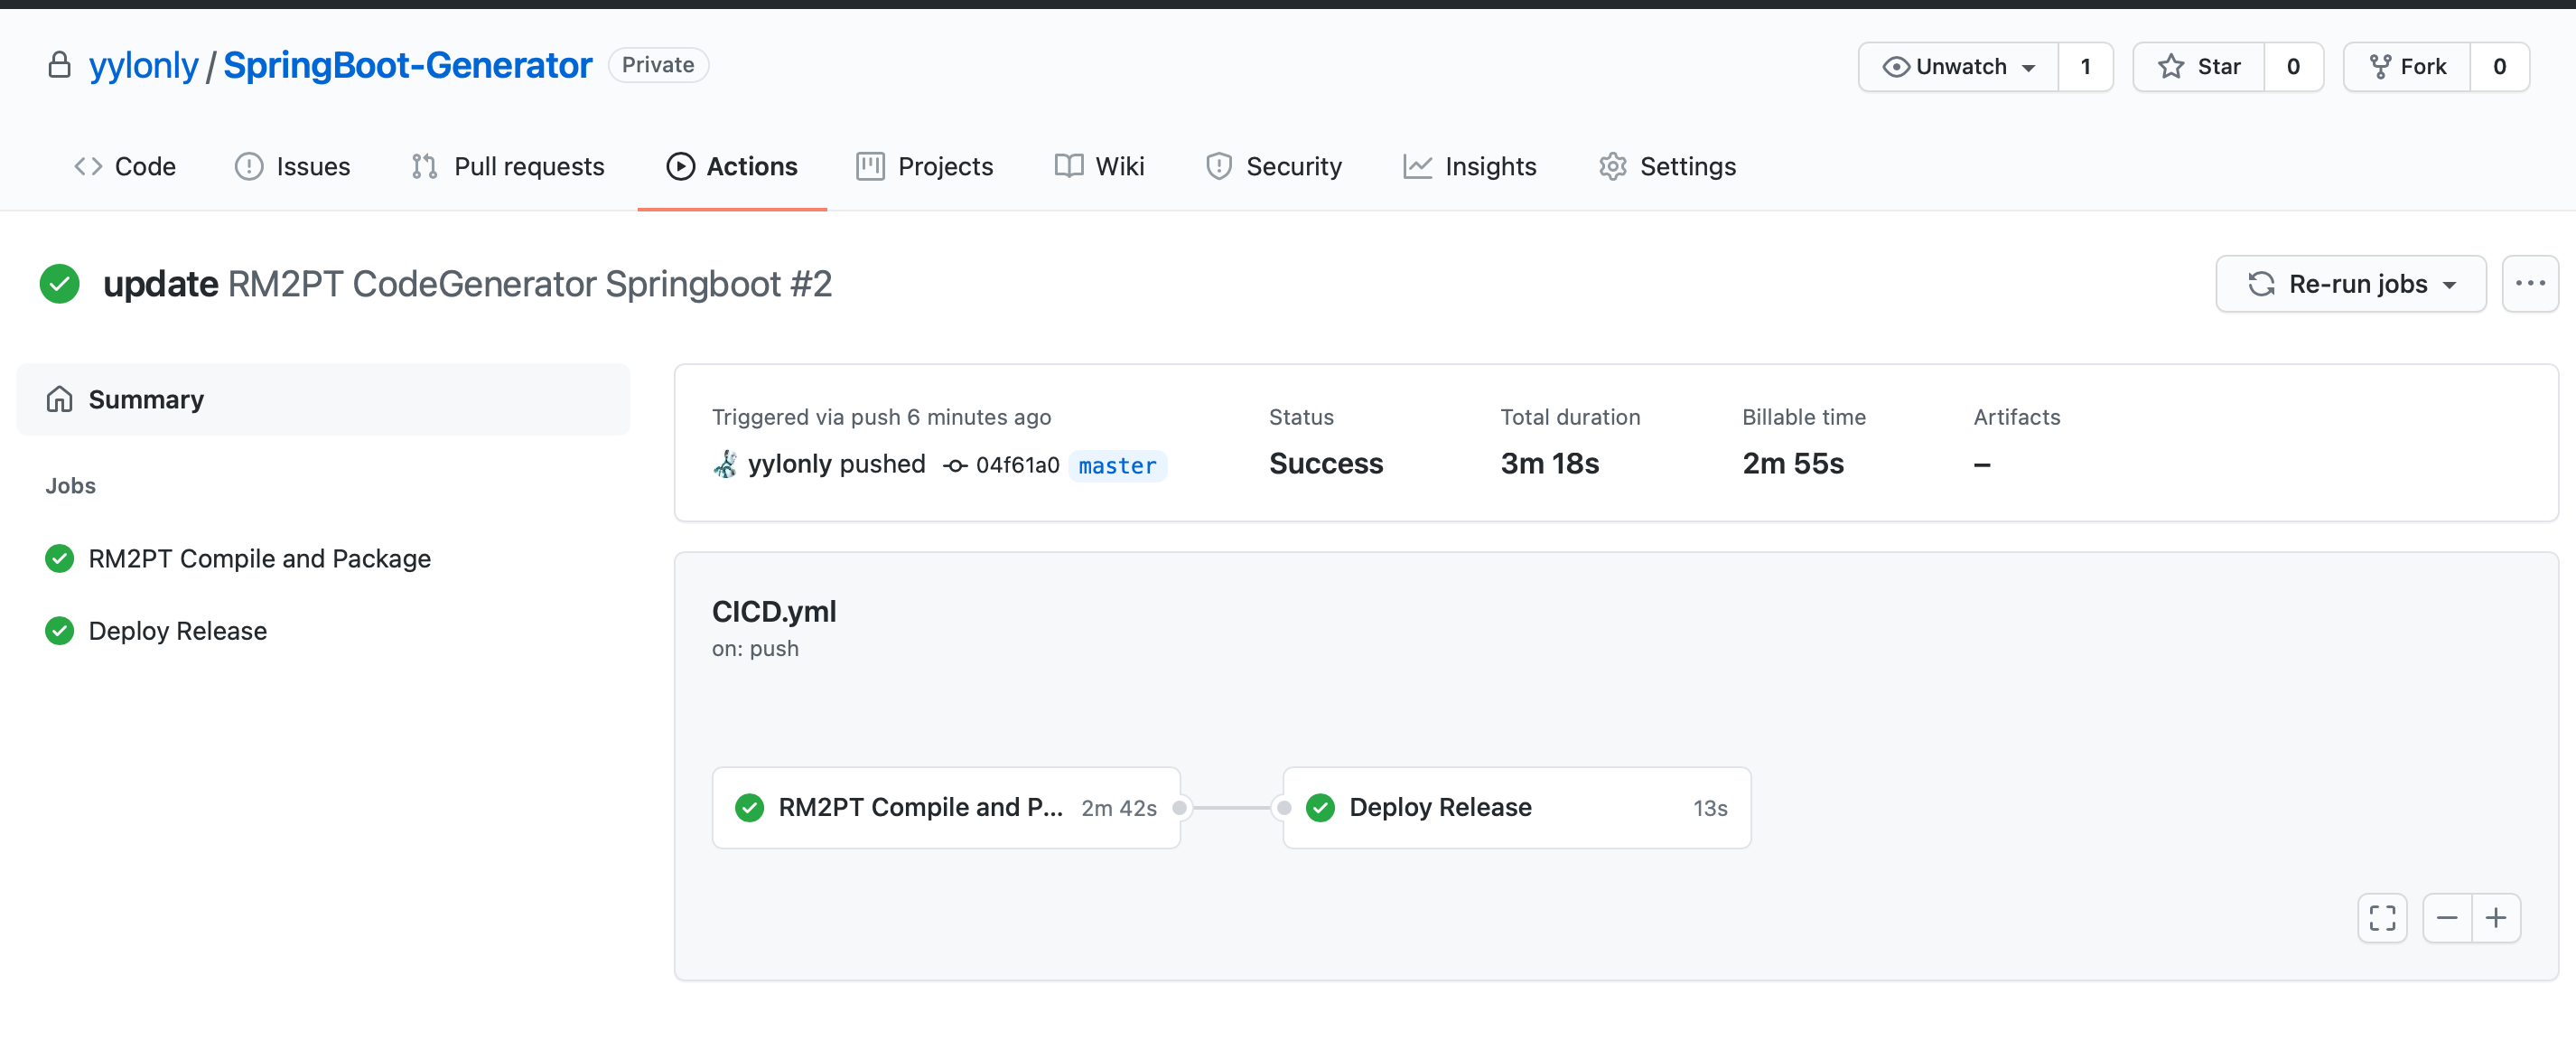The width and height of the screenshot is (2576, 1041).
Task: Zoom out the workflow graph
Action: (2447, 918)
